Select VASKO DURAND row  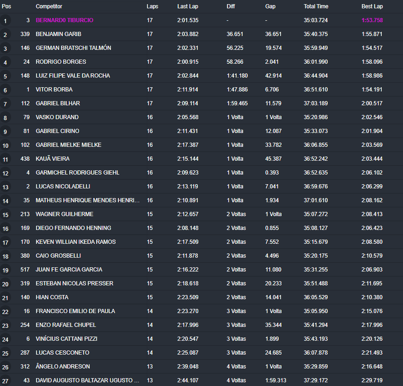[x=201, y=117]
